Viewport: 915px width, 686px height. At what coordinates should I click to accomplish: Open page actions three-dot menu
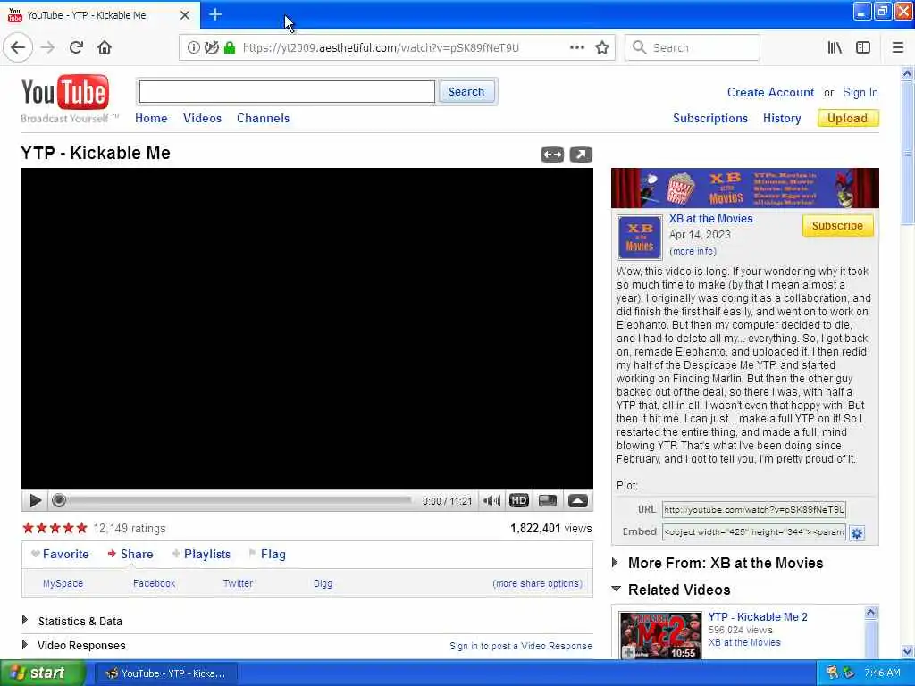click(577, 48)
